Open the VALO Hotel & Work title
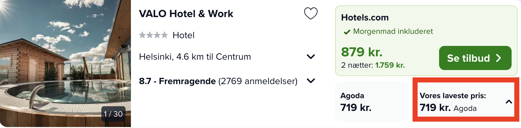 click(x=186, y=14)
